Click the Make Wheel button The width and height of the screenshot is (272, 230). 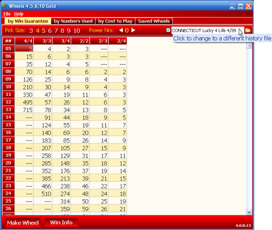coord(23,223)
